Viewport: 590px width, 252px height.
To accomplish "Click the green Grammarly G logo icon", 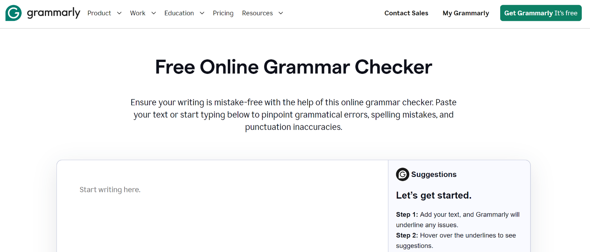I will click(x=13, y=13).
